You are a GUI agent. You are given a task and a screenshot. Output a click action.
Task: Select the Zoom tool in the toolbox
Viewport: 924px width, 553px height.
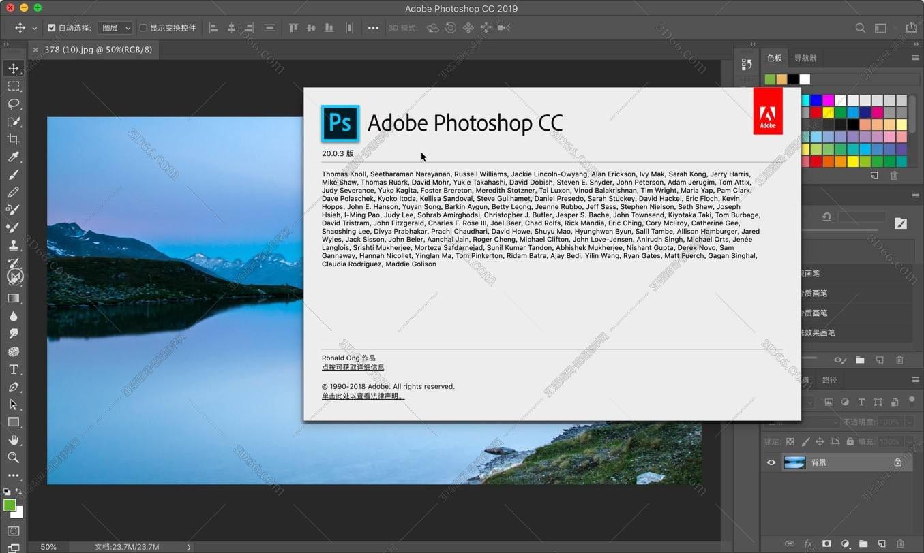[x=14, y=458]
